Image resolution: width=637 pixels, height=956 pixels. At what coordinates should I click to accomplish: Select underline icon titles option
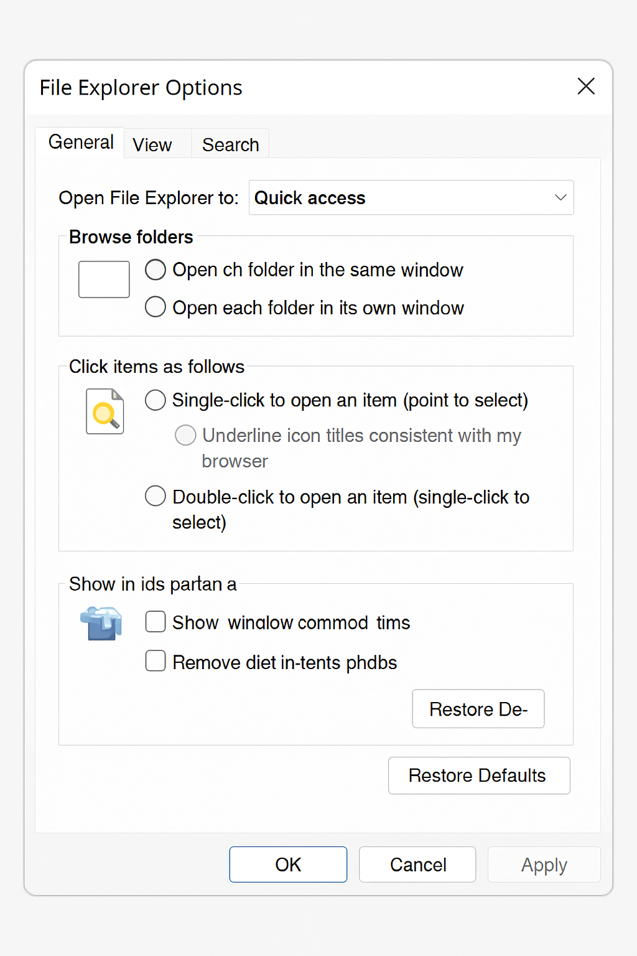pos(185,435)
